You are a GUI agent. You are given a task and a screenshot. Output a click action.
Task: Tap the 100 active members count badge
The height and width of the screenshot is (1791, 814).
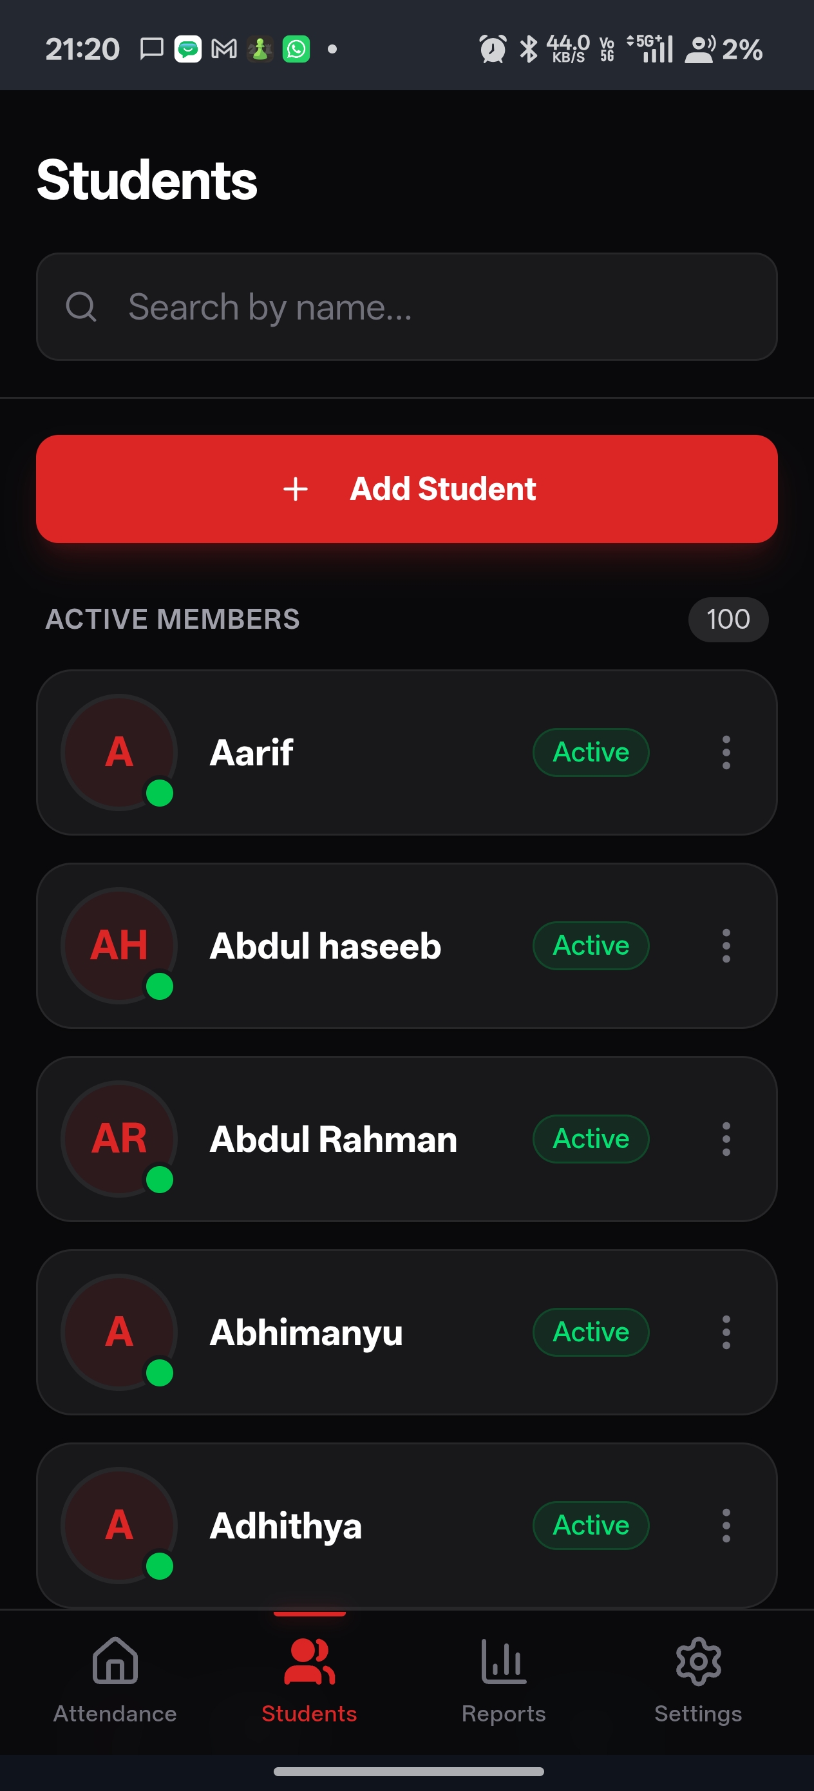728,620
